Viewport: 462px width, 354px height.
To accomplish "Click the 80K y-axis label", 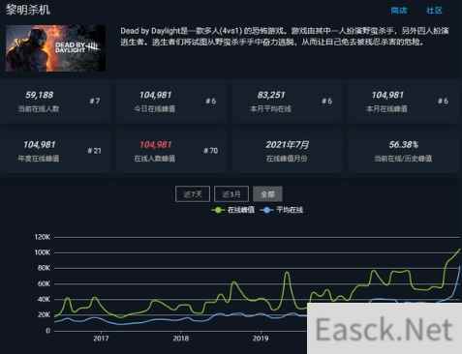I will tap(44, 268).
